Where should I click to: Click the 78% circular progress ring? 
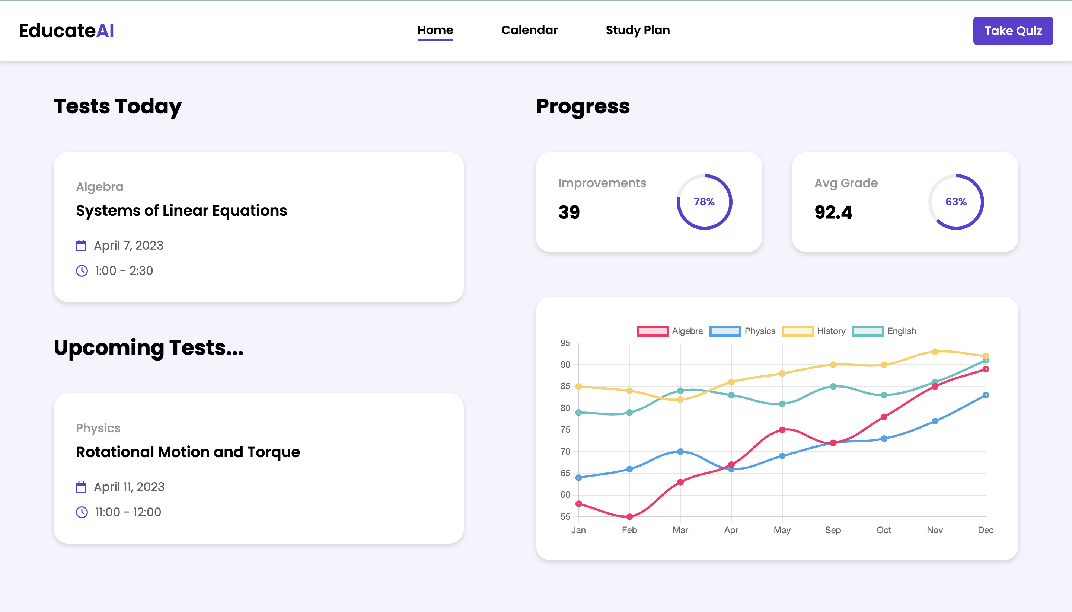pos(704,202)
